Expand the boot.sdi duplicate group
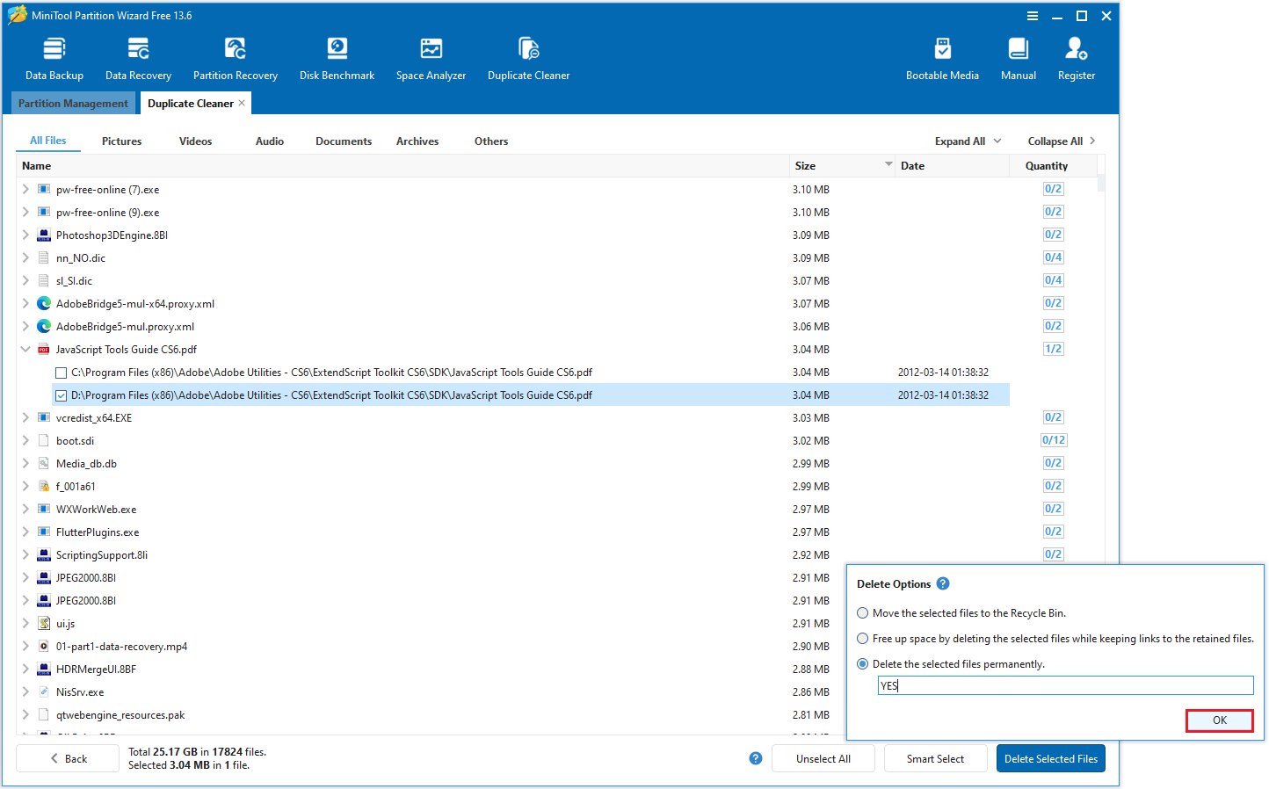This screenshot has height=789, width=1269. coord(25,440)
